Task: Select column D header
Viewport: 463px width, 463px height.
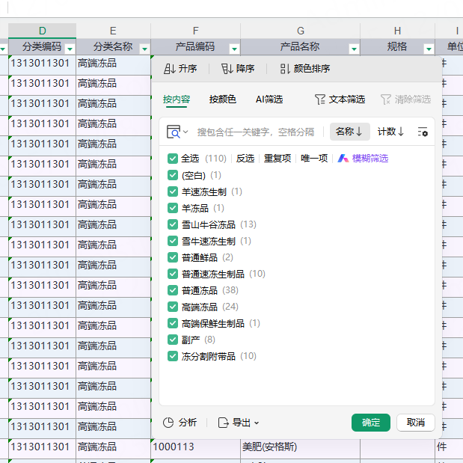Action: pyautogui.click(x=42, y=31)
